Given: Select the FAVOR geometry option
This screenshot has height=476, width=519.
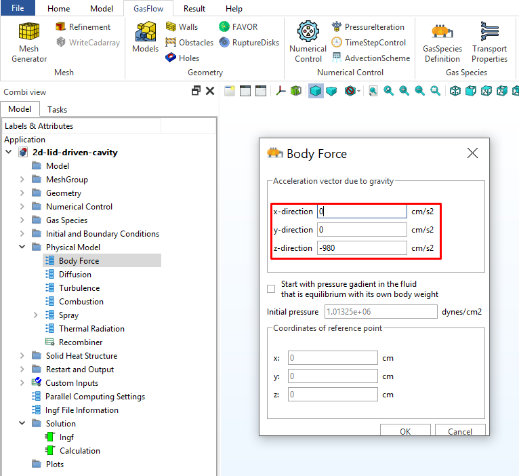Looking at the screenshot, I should point(238,27).
